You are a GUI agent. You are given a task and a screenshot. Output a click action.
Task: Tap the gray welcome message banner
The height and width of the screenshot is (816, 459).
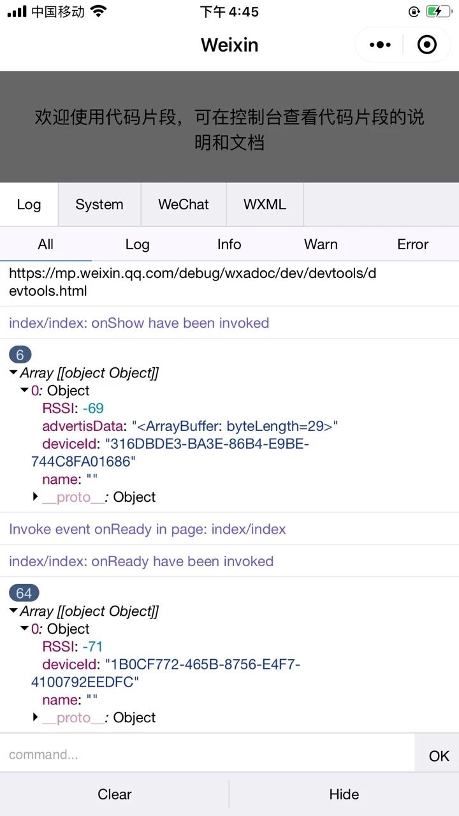229,127
